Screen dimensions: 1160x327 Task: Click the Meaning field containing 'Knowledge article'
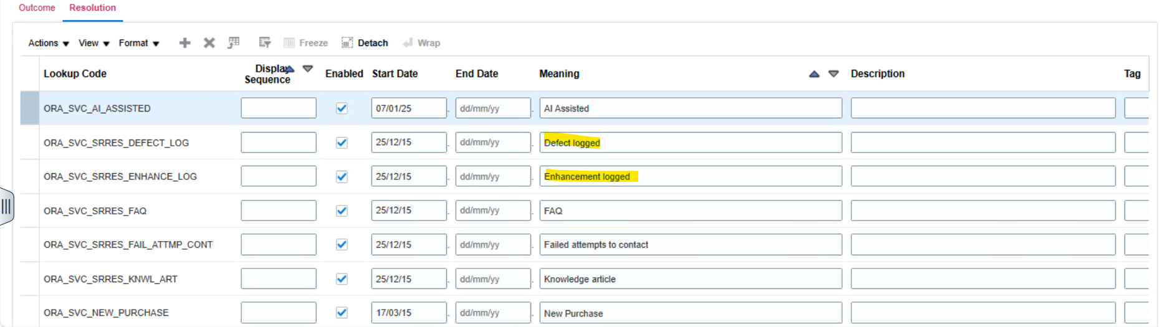690,279
